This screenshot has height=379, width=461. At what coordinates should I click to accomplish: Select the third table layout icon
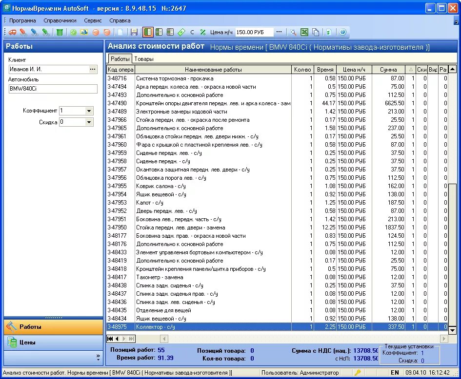coord(170,32)
